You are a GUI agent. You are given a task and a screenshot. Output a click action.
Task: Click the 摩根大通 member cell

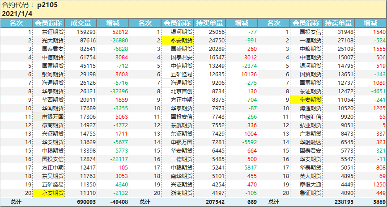tap(310, 184)
